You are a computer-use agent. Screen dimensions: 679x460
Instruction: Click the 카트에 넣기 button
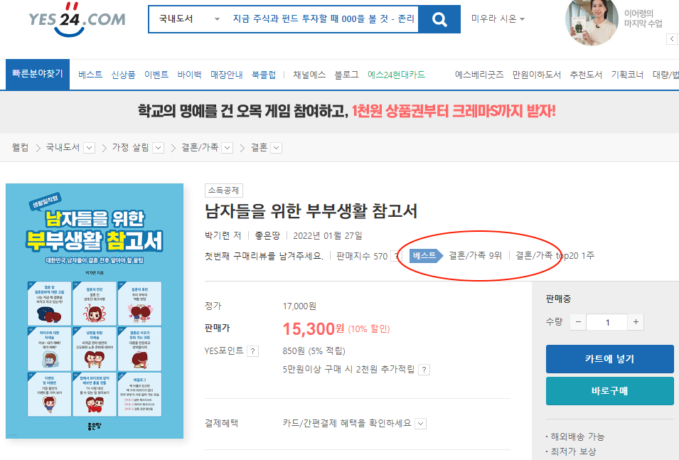click(610, 359)
